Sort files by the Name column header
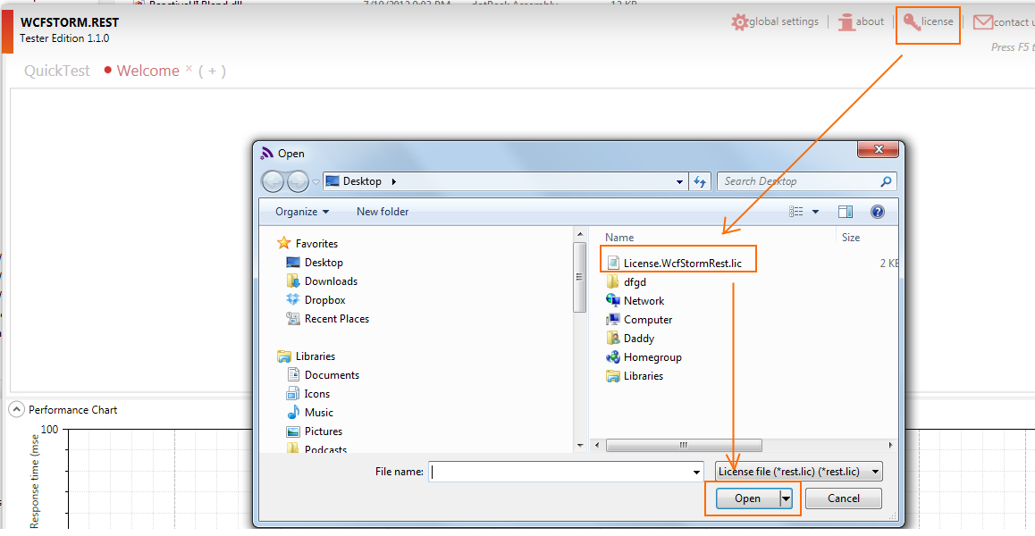Screen dimensions: 1035x536 (619, 238)
